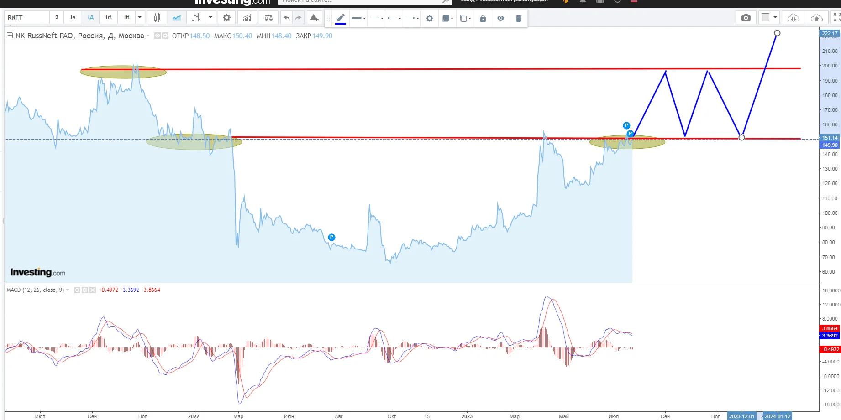Image resolution: width=841 pixels, height=420 pixels.
Task: Open line thickness dropdown
Action: pos(359,18)
